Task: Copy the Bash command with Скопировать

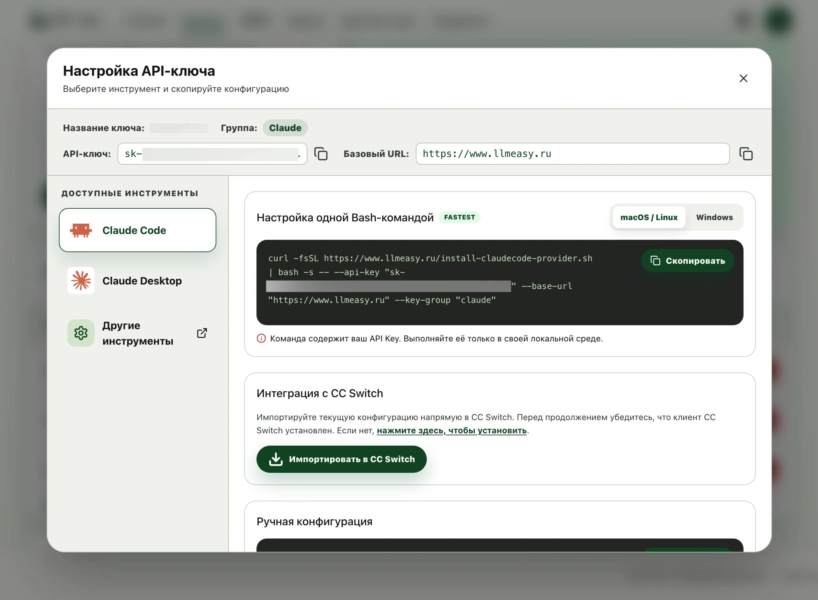Action: [687, 261]
